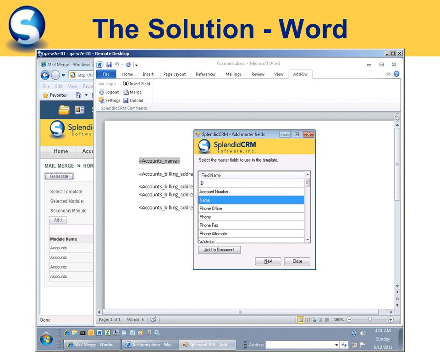Click the Insert Field command
Screen dimensions: 440x352
pos(137,84)
